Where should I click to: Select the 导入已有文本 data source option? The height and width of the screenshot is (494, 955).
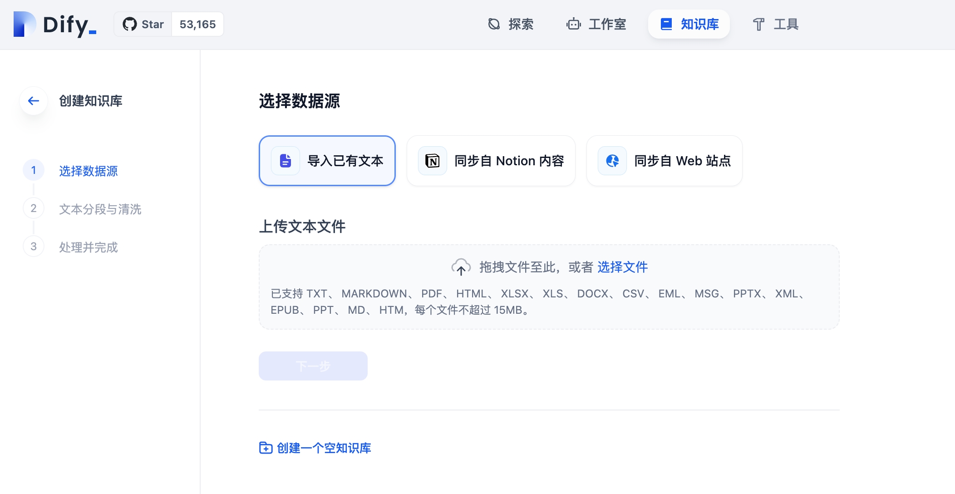click(x=345, y=161)
